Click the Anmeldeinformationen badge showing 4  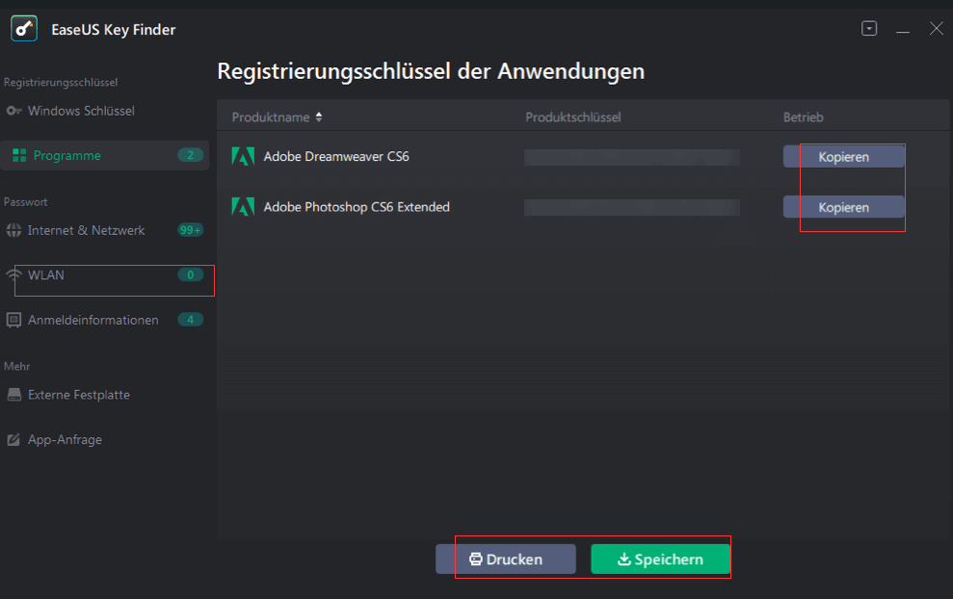pyautogui.click(x=190, y=320)
